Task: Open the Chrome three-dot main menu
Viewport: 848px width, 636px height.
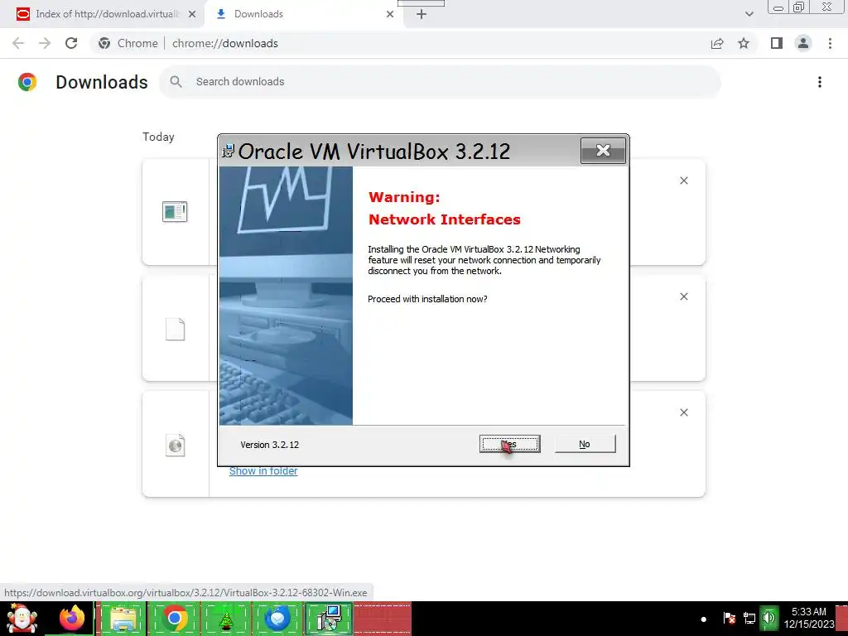Action: point(830,43)
